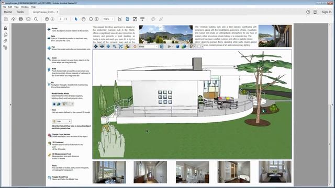Upload file to cloud icon
This screenshot has width=335, height=188.
click(13, 19)
